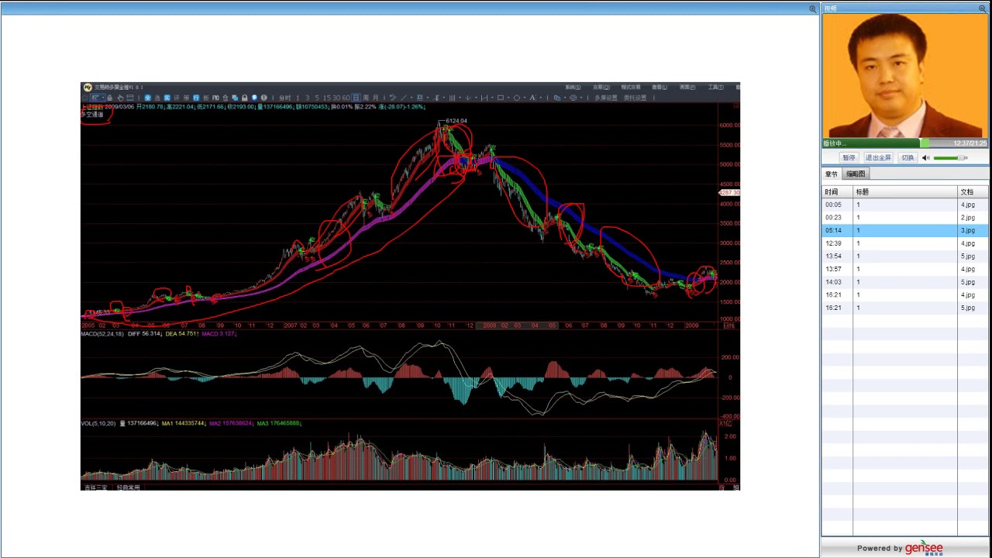Click the 仓 position toolbar icon

[x=226, y=98]
